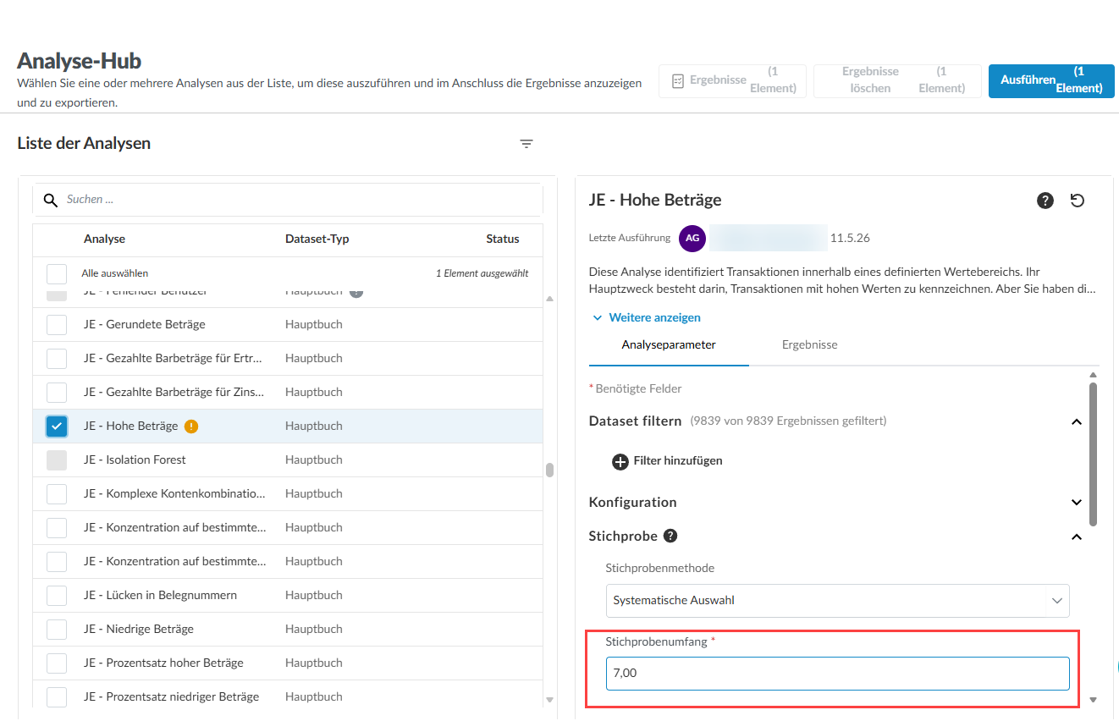Expand the Konfiguration section
Image resolution: width=1119 pixels, height=721 pixels.
click(1077, 503)
